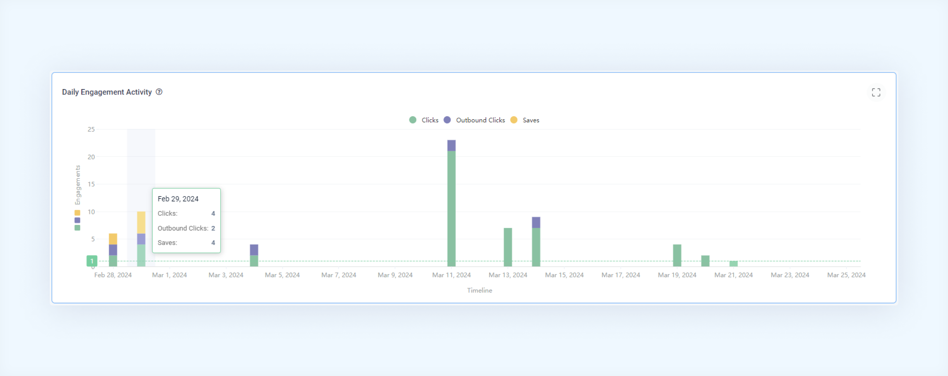The width and height of the screenshot is (948, 376).
Task: Toggle the Clicks series in the legend
Action: pos(423,120)
